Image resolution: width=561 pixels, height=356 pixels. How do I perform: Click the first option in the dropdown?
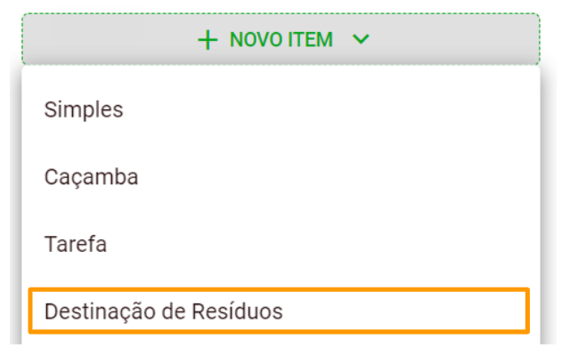84,109
